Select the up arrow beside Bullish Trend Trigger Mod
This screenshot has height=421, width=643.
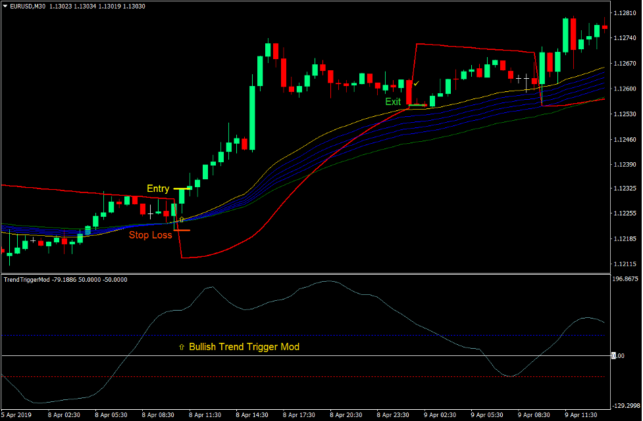tap(181, 347)
